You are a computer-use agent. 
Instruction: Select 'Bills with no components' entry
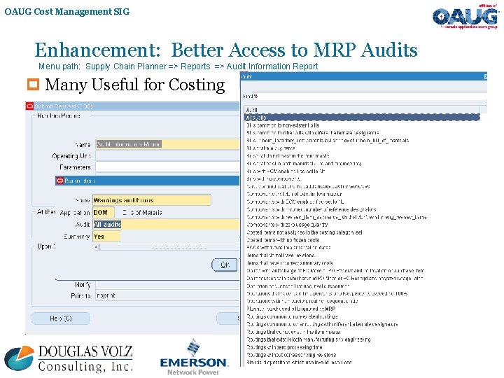coord(274,178)
